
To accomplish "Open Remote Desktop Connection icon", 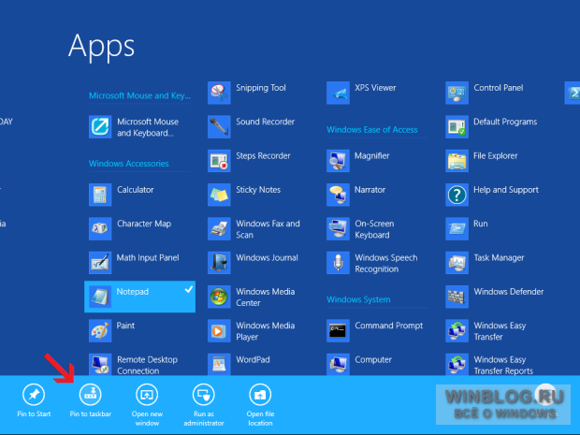I will (100, 364).
